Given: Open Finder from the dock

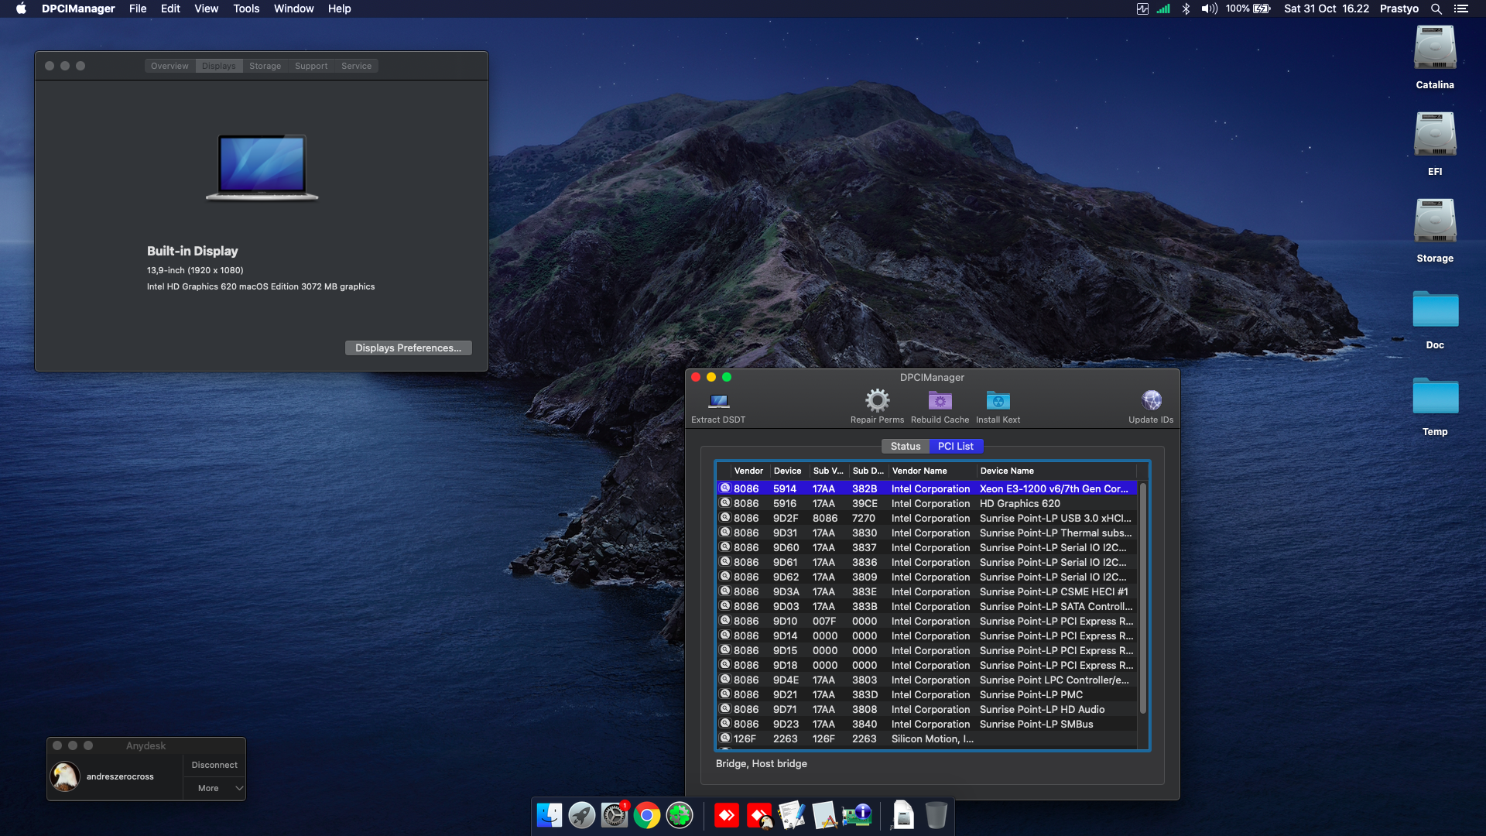Looking at the screenshot, I should (x=550, y=815).
